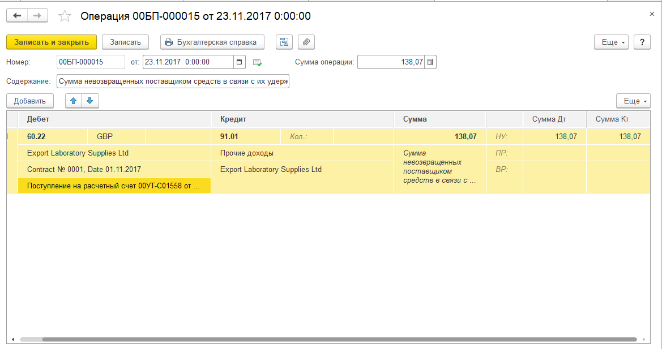Screen dimensions: 662x349
Task: Open help with the question mark button
Action: (x=642, y=42)
